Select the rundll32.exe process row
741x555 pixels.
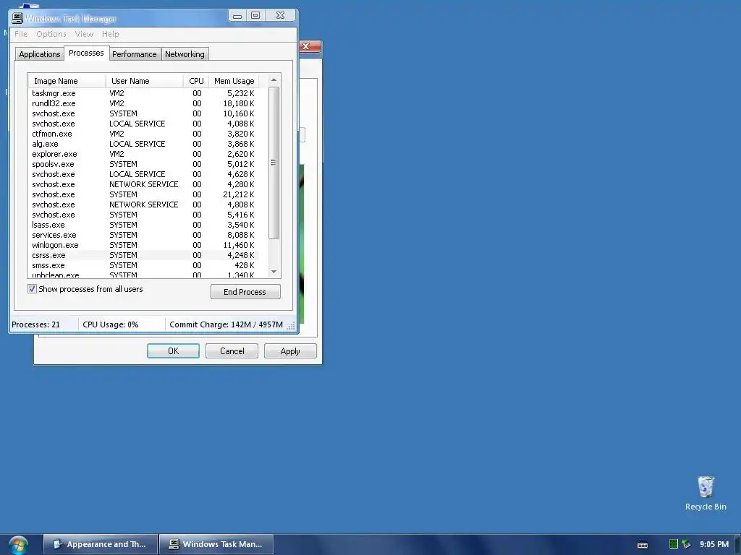[x=143, y=103]
